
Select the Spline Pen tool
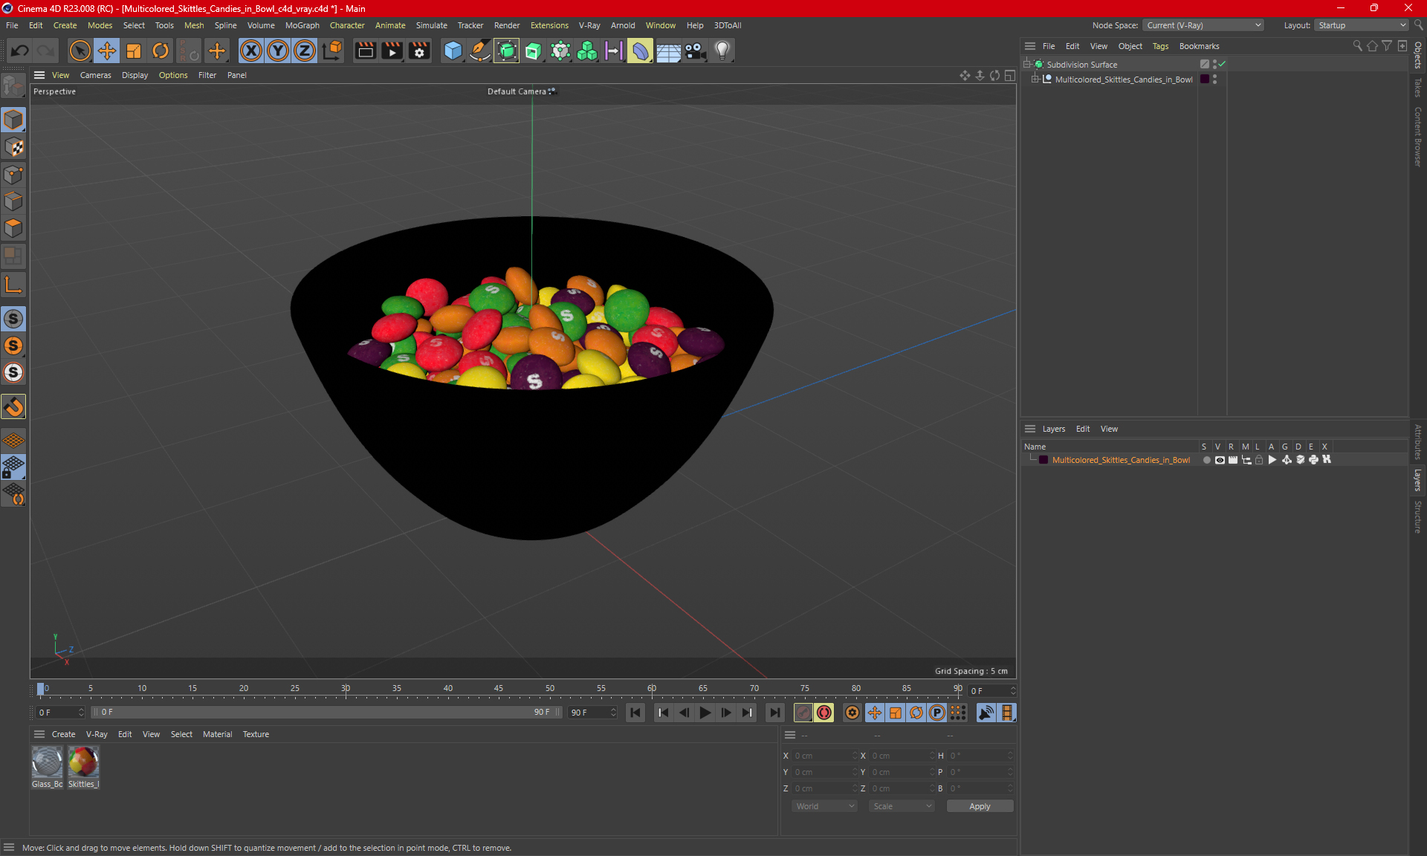tap(480, 51)
